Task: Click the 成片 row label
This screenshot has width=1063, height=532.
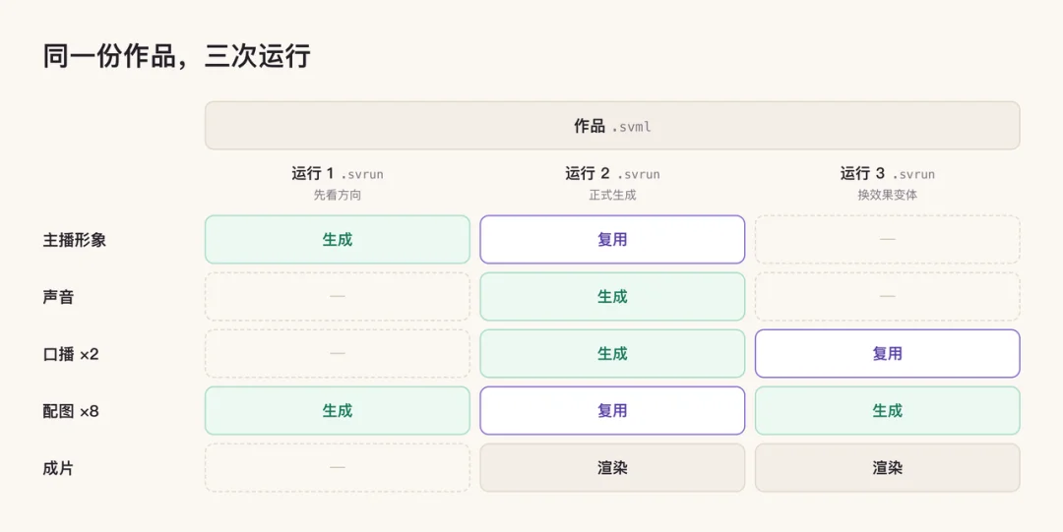Action: pyautogui.click(x=58, y=468)
